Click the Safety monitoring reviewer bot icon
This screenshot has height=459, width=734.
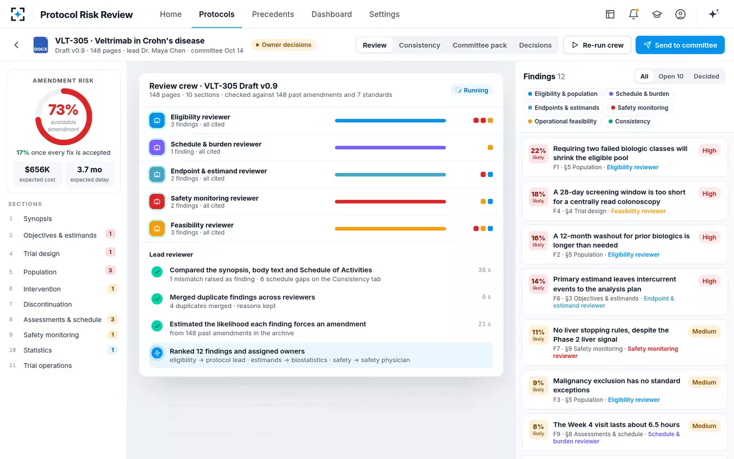(x=157, y=201)
